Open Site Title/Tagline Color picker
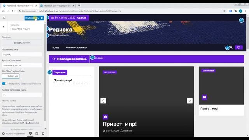The height and width of the screenshot is (140, 249). tap(11, 76)
